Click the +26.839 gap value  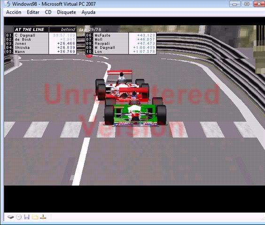(x=66, y=47)
